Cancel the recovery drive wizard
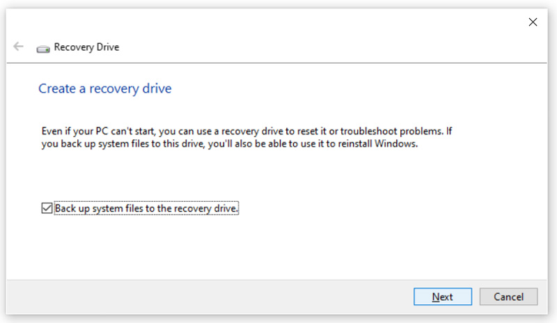This screenshot has width=557, height=323. pos(508,297)
